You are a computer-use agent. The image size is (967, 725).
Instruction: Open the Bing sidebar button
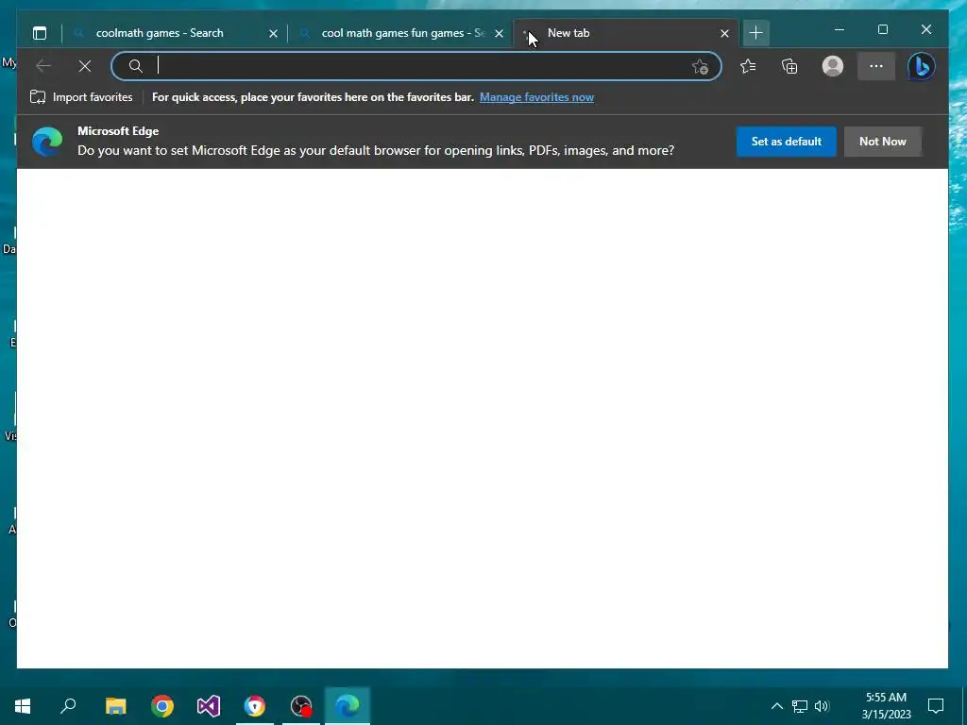(x=922, y=66)
